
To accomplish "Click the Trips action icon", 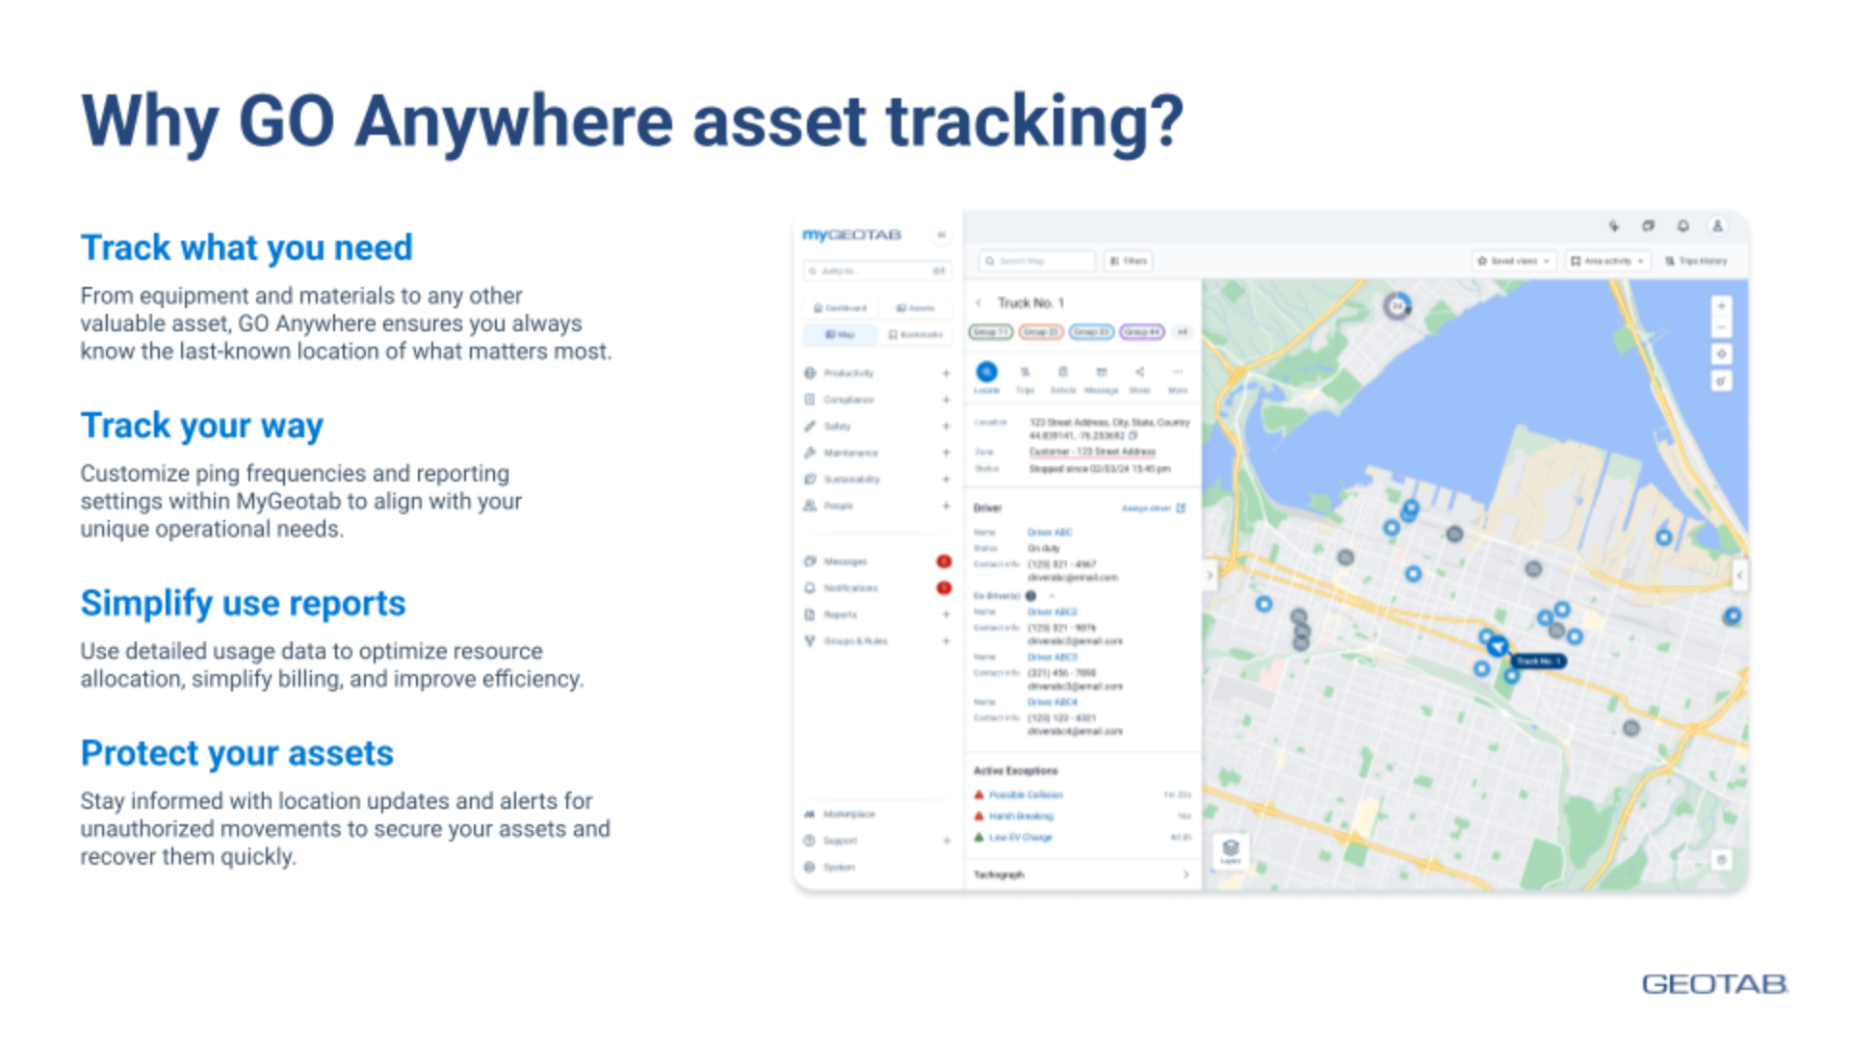I will pyautogui.click(x=1025, y=372).
